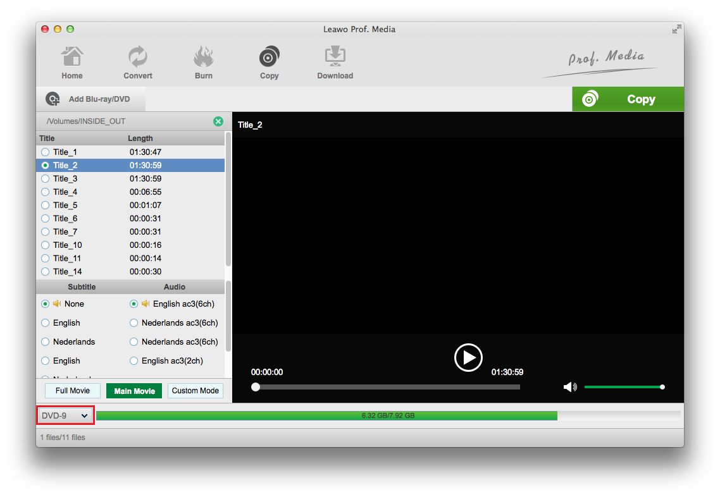Click the Prof. Media logo

coord(599,63)
